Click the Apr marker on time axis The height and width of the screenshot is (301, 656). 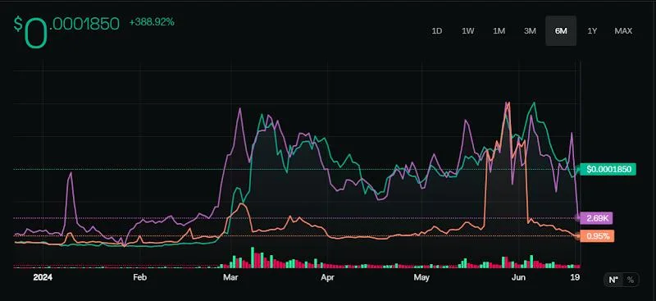(327, 277)
